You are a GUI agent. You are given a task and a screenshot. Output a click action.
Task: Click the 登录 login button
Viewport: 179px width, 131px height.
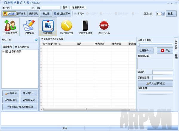[x=65, y=7]
